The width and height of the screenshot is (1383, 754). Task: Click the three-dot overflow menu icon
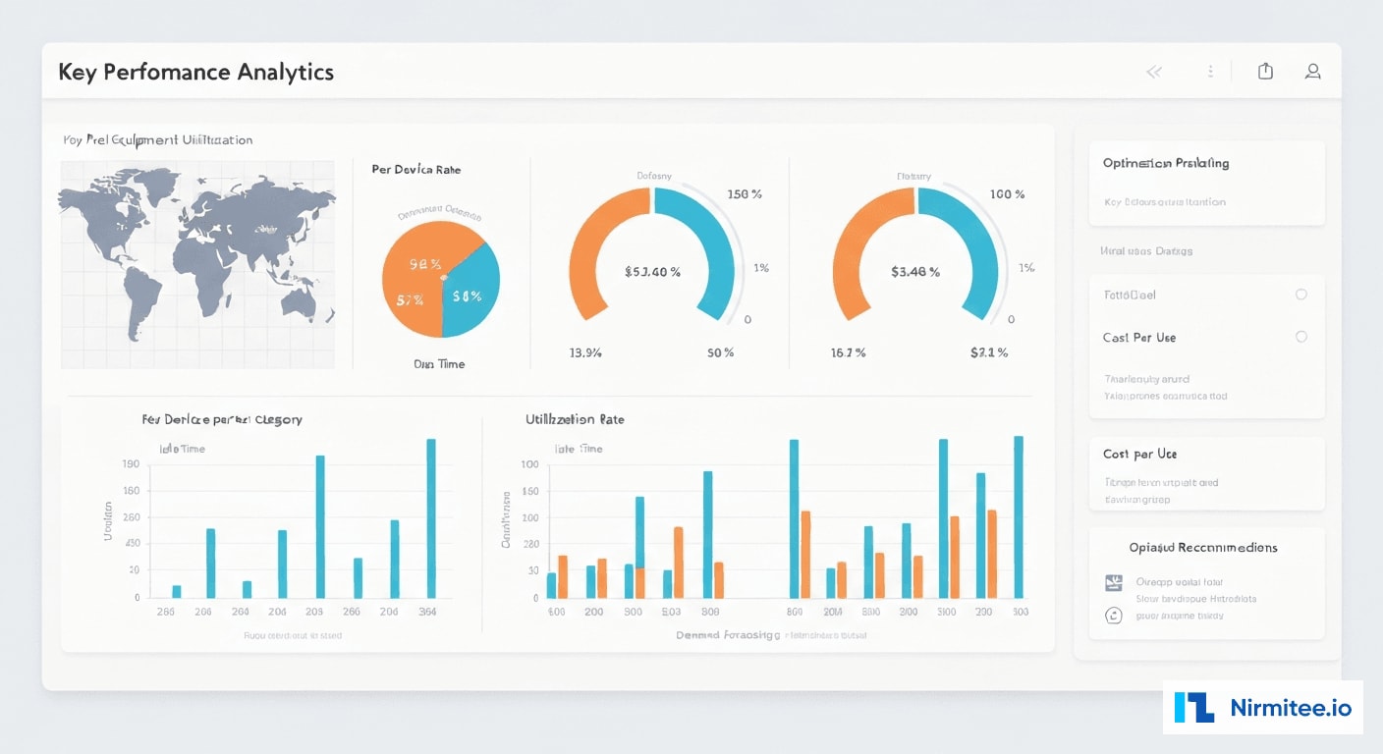click(x=1210, y=70)
